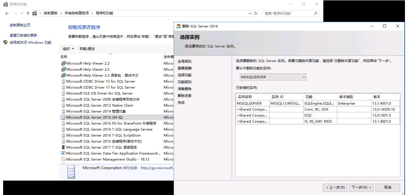Click the Refresh icon beside address bar
The width and height of the screenshot is (406, 195).
[x=255, y=13]
